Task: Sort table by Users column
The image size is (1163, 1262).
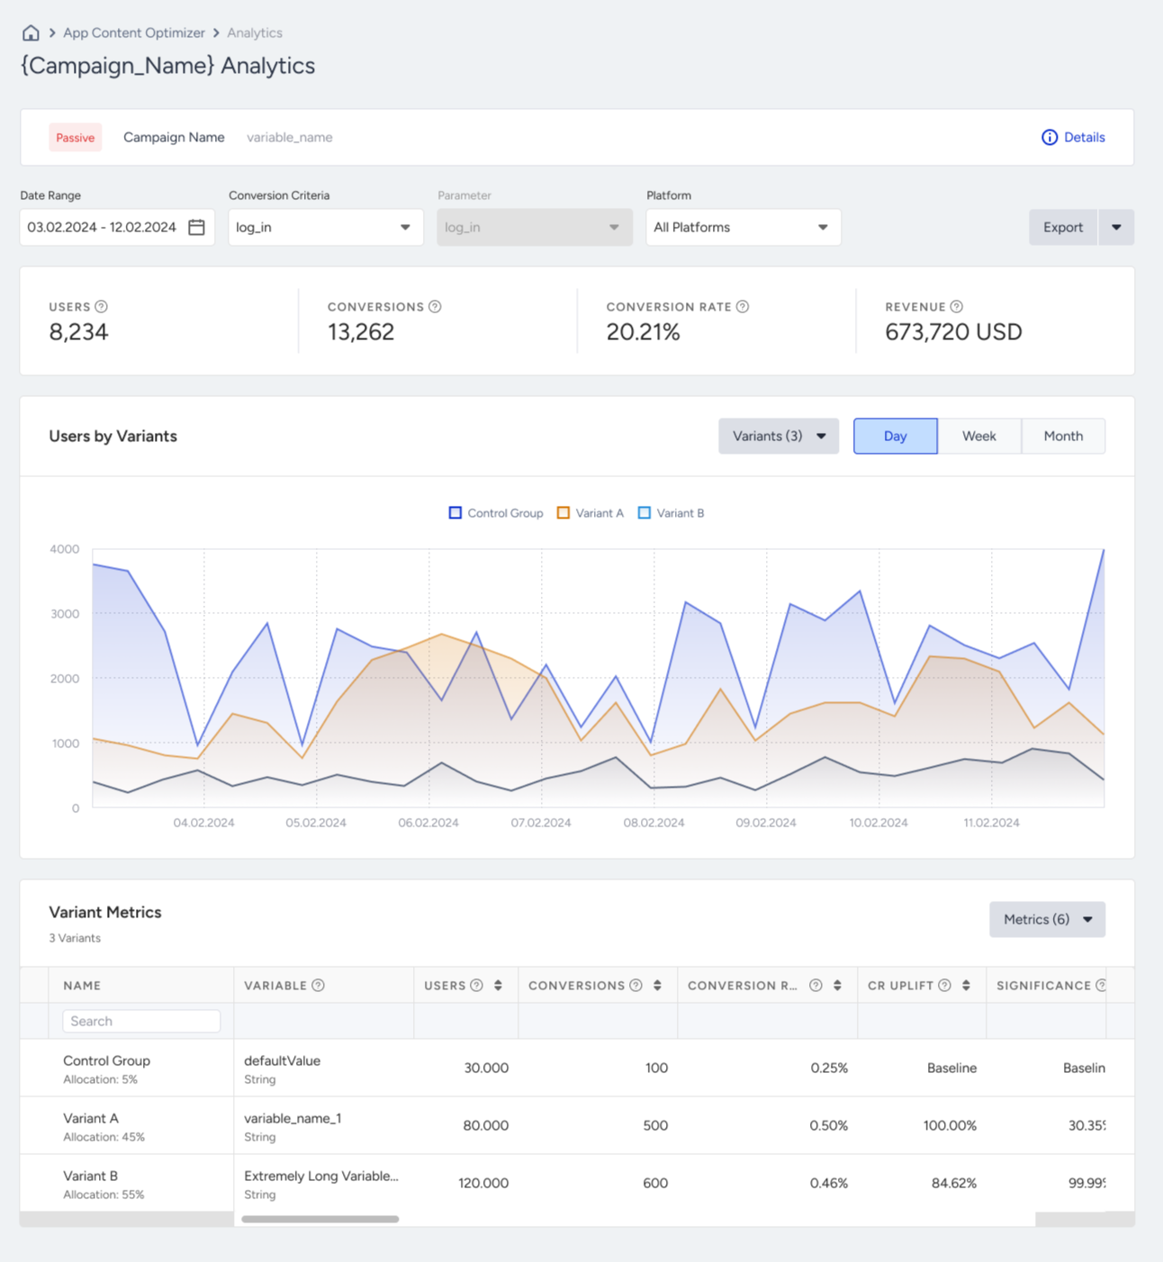Action: [498, 986]
